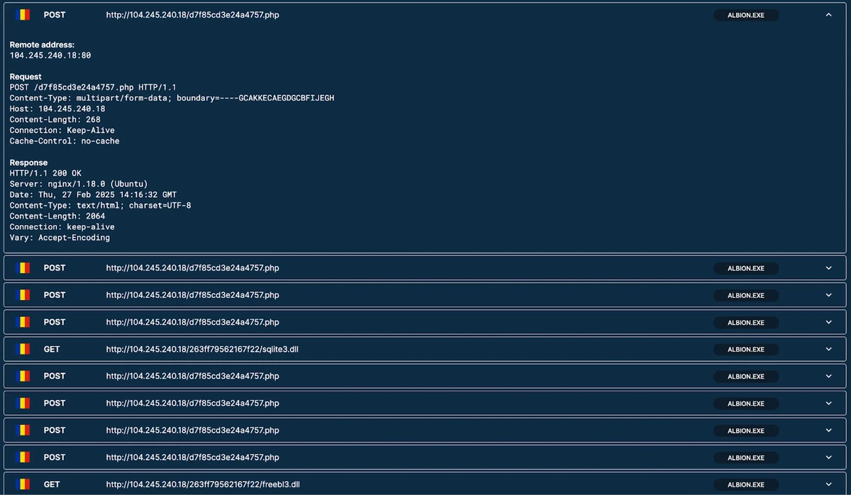Click flag on POST row directly below sqlite3.dll
Image resolution: width=851 pixels, height=495 pixels.
pyautogui.click(x=23, y=376)
